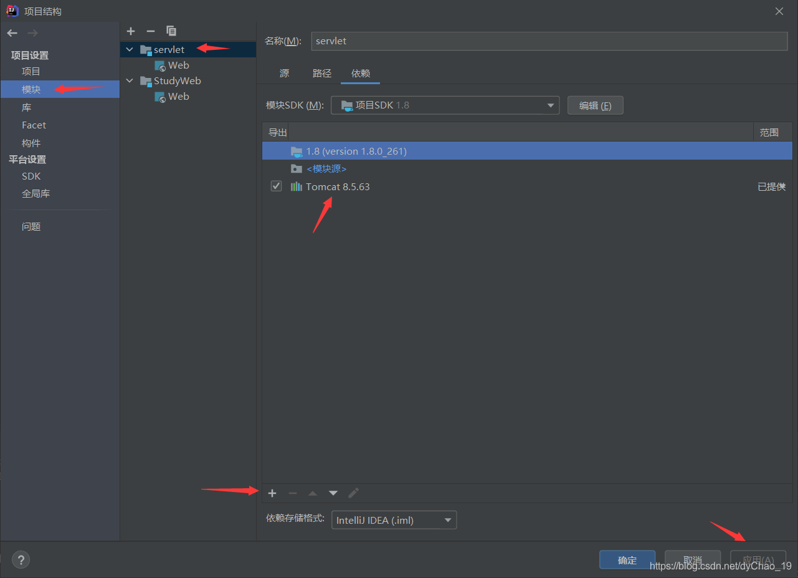Viewport: 798px width, 578px height.
Task: Select servlet module in tree
Action: point(188,49)
